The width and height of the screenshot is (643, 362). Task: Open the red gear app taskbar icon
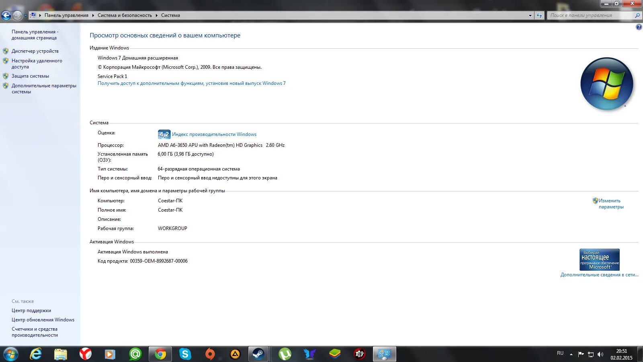[360, 354]
